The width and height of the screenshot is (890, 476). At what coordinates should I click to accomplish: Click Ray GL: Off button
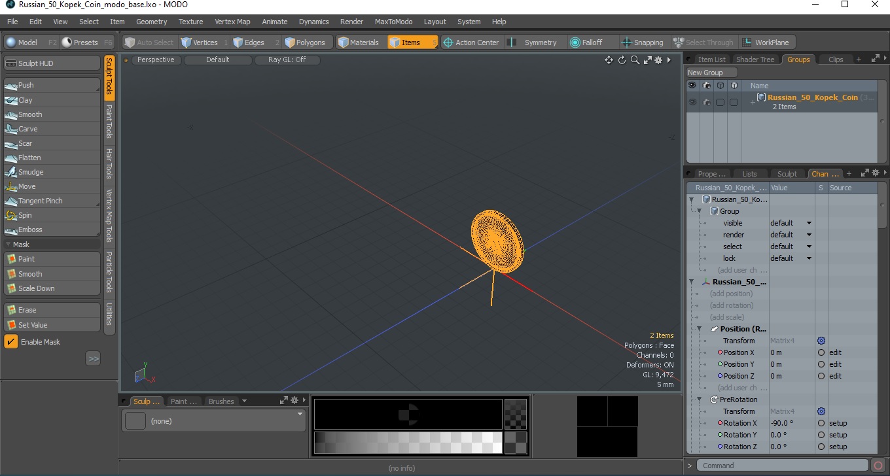point(287,59)
